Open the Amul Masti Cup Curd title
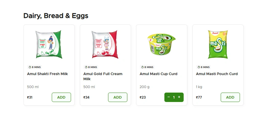Screen dimensions: 262x119 click(158, 74)
